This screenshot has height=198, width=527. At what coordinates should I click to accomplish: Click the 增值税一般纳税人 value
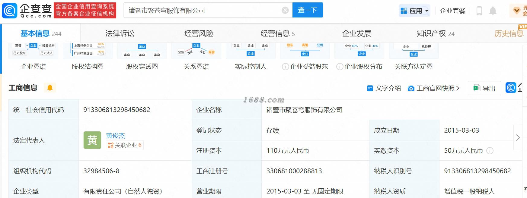coord(469,191)
